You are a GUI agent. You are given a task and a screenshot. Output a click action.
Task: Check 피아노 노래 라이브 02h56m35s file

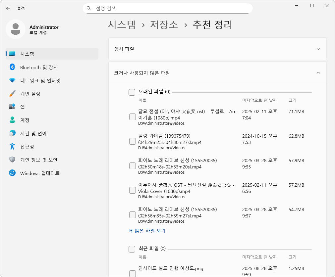point(133,215)
